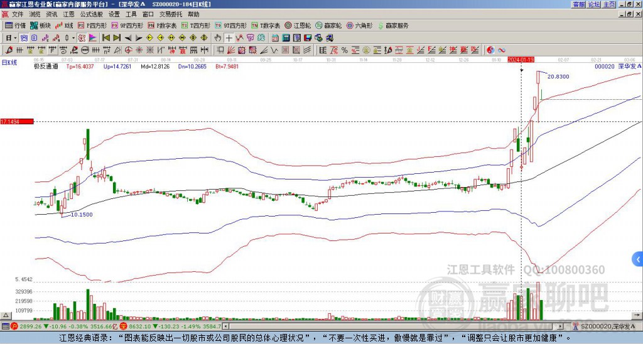Image resolution: width=643 pixels, height=344 pixels.
Task: Click the 17.1494 price marker
Action: [x=17, y=122]
